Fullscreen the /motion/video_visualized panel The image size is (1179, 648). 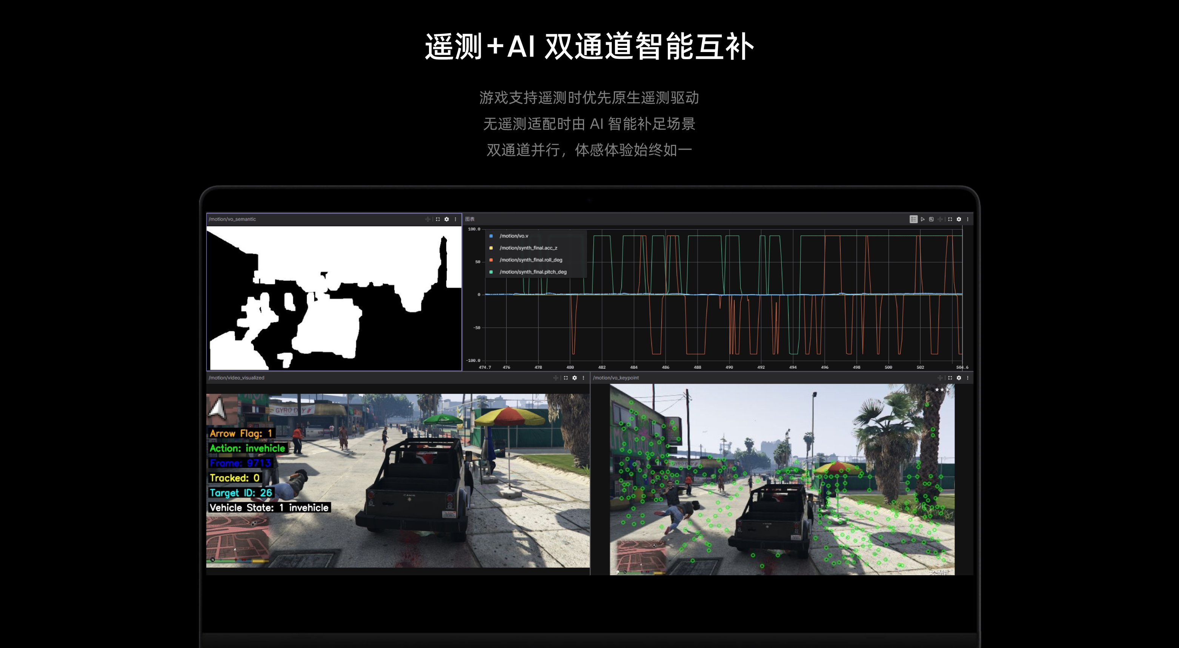click(x=566, y=378)
